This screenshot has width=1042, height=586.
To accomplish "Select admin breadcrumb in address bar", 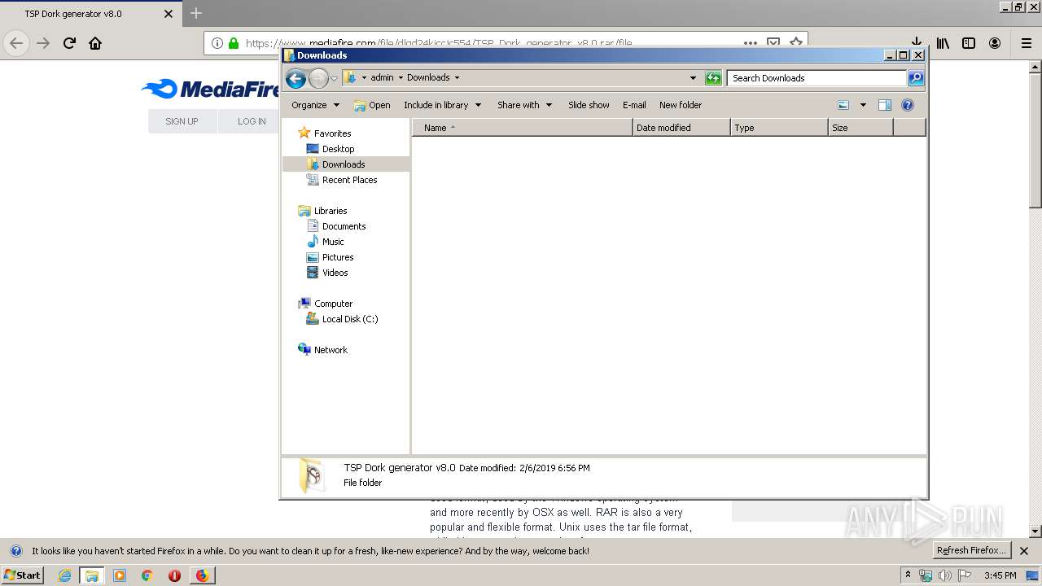I will point(382,78).
